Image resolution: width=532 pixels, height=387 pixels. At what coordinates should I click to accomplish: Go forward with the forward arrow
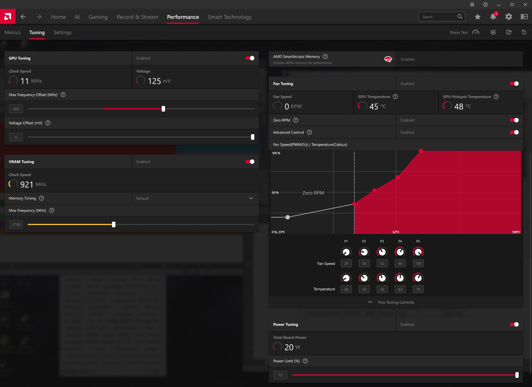pyautogui.click(x=39, y=17)
